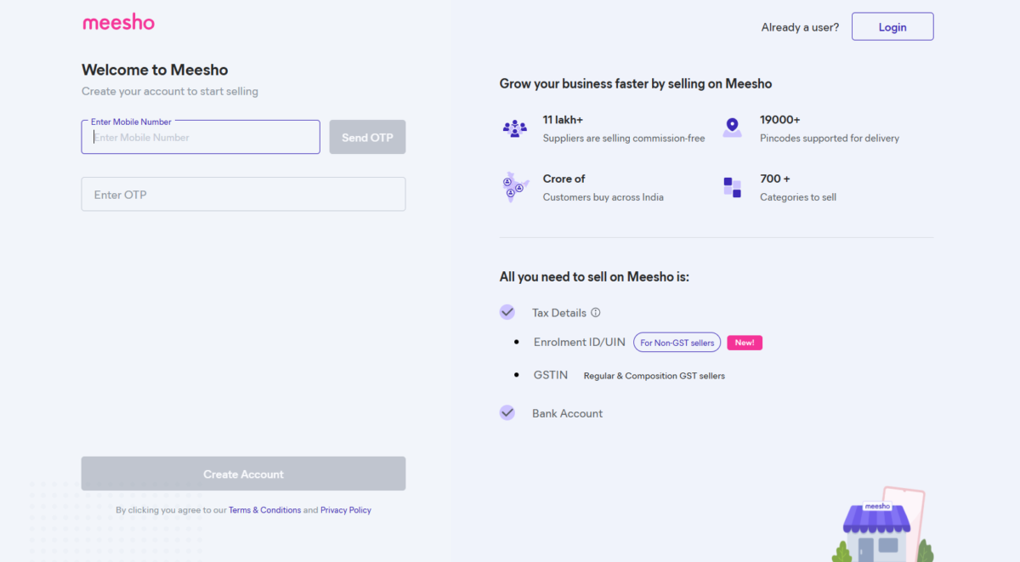This screenshot has width=1020, height=562.
Task: Focus the Enter Mobile Number field
Action: pyautogui.click(x=201, y=137)
